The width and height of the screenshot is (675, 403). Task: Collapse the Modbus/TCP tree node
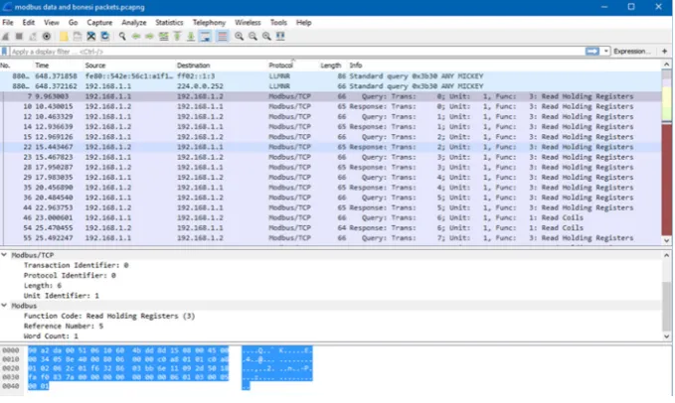pos(4,255)
